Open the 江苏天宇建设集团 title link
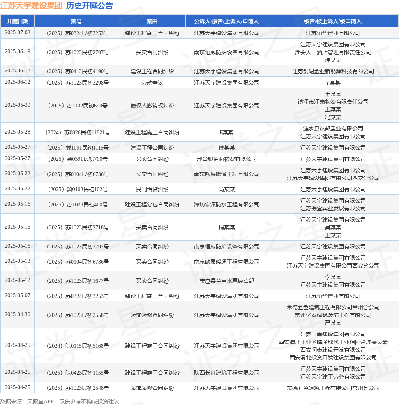Screen dimensions: 399x405 pos(31,5)
